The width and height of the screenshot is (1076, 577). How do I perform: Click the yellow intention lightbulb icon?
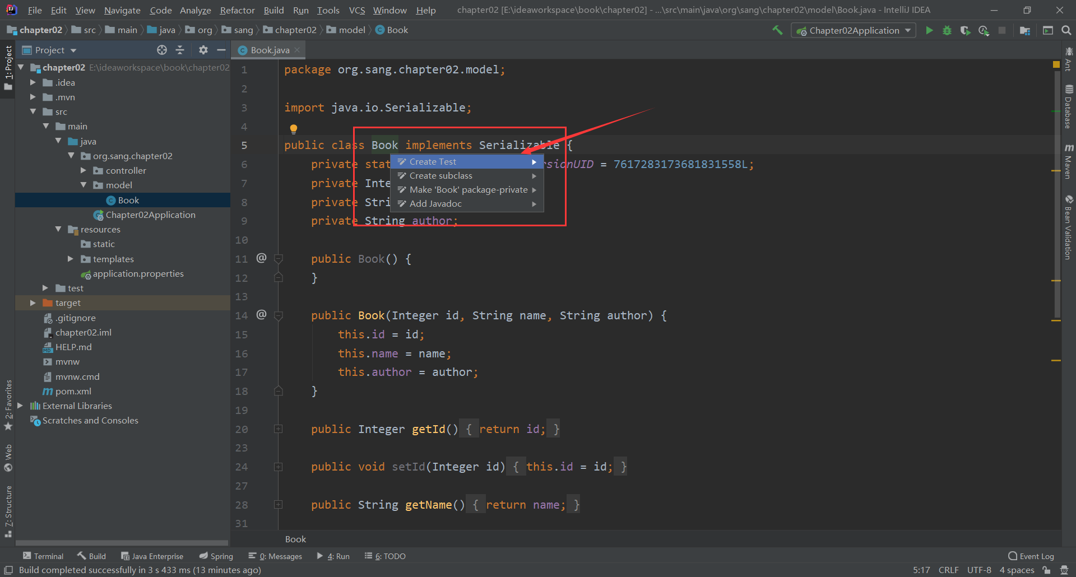pos(293,129)
